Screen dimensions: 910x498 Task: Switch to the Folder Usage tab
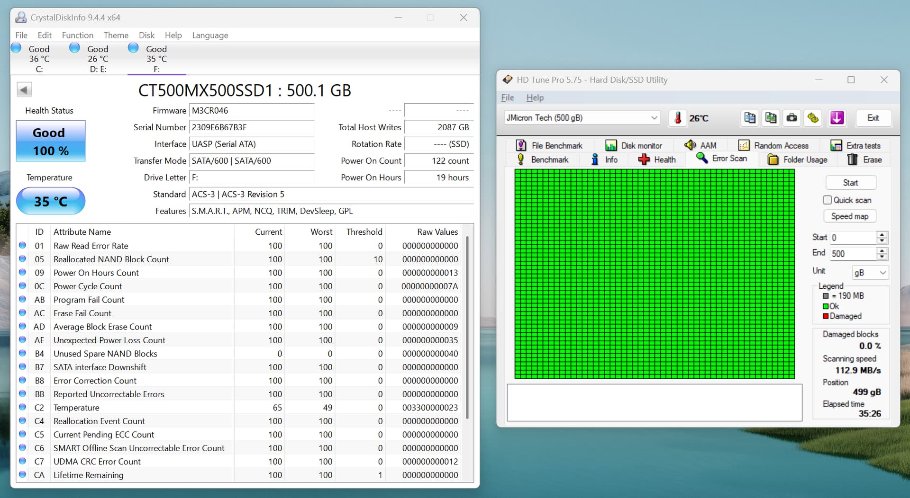(x=797, y=160)
